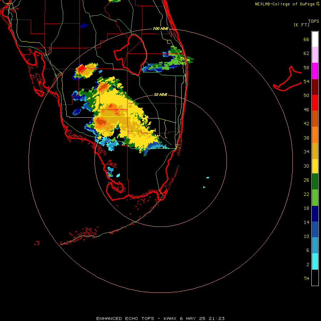Click the TH legend label
This screenshot has height=321, width=321.
coord(306,279)
